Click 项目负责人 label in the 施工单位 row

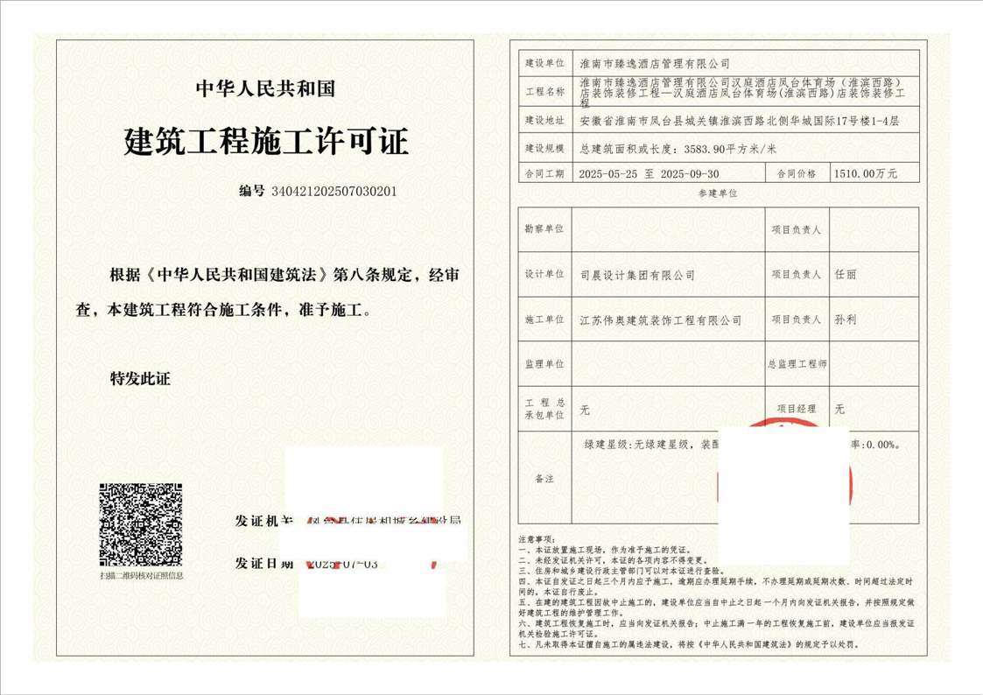(x=797, y=319)
